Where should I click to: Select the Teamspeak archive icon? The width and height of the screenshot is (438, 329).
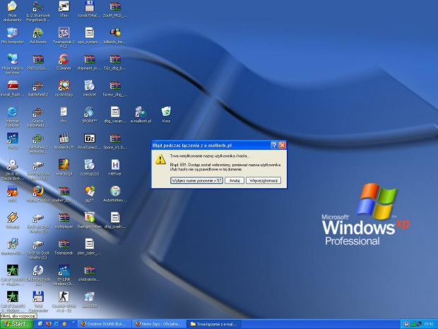[64, 246]
